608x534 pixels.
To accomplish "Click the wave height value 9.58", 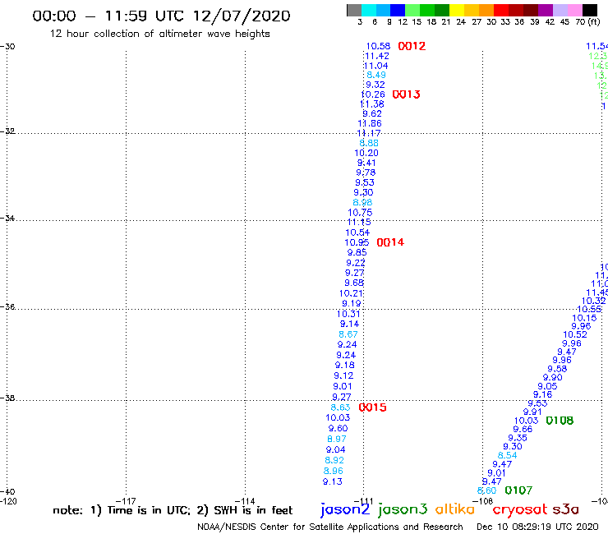I will 557,369.
